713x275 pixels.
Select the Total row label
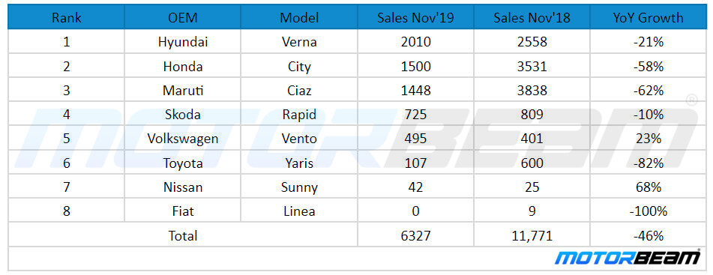[183, 235]
